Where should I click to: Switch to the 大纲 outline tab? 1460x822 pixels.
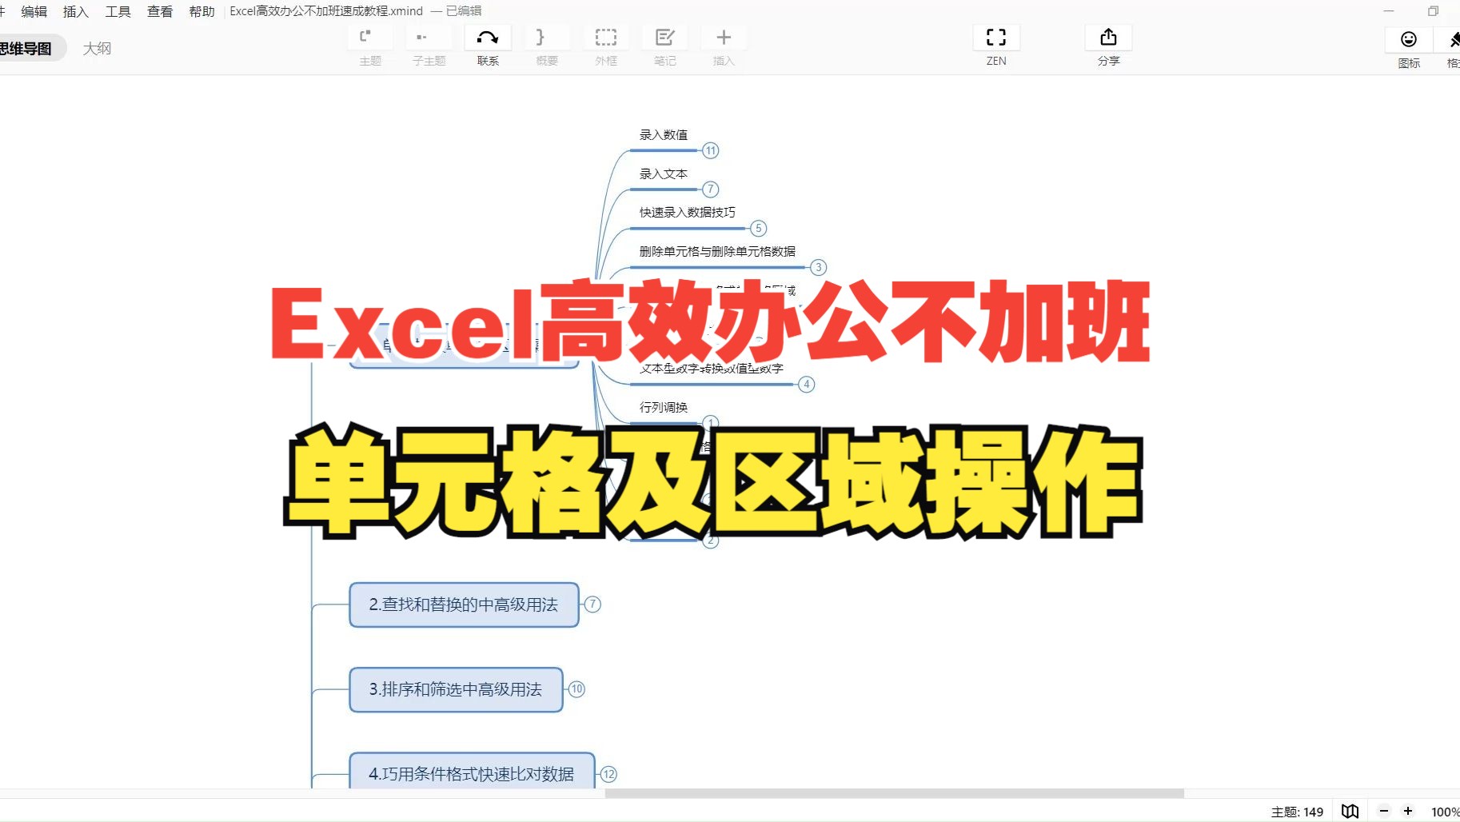(x=97, y=49)
